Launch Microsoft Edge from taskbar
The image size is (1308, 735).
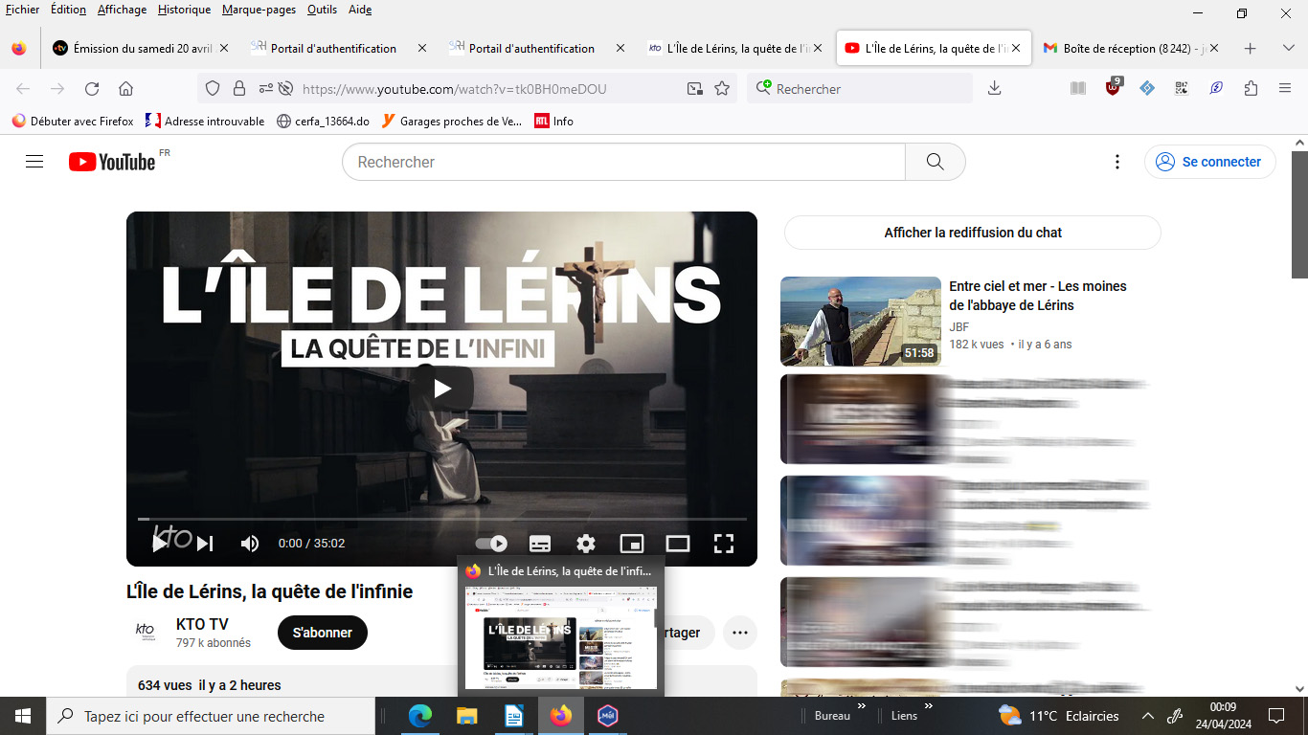[x=419, y=716]
